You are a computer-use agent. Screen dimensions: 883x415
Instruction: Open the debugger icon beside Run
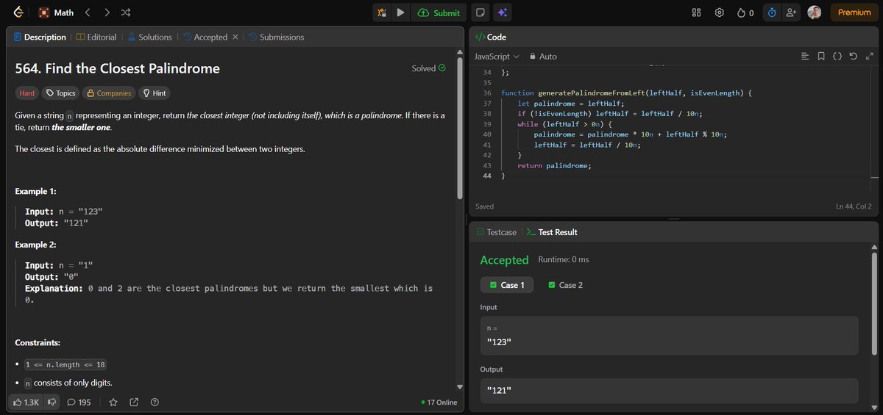coord(382,12)
